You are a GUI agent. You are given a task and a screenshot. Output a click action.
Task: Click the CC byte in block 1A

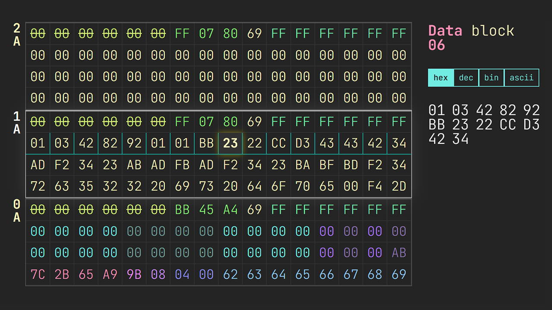(x=279, y=143)
